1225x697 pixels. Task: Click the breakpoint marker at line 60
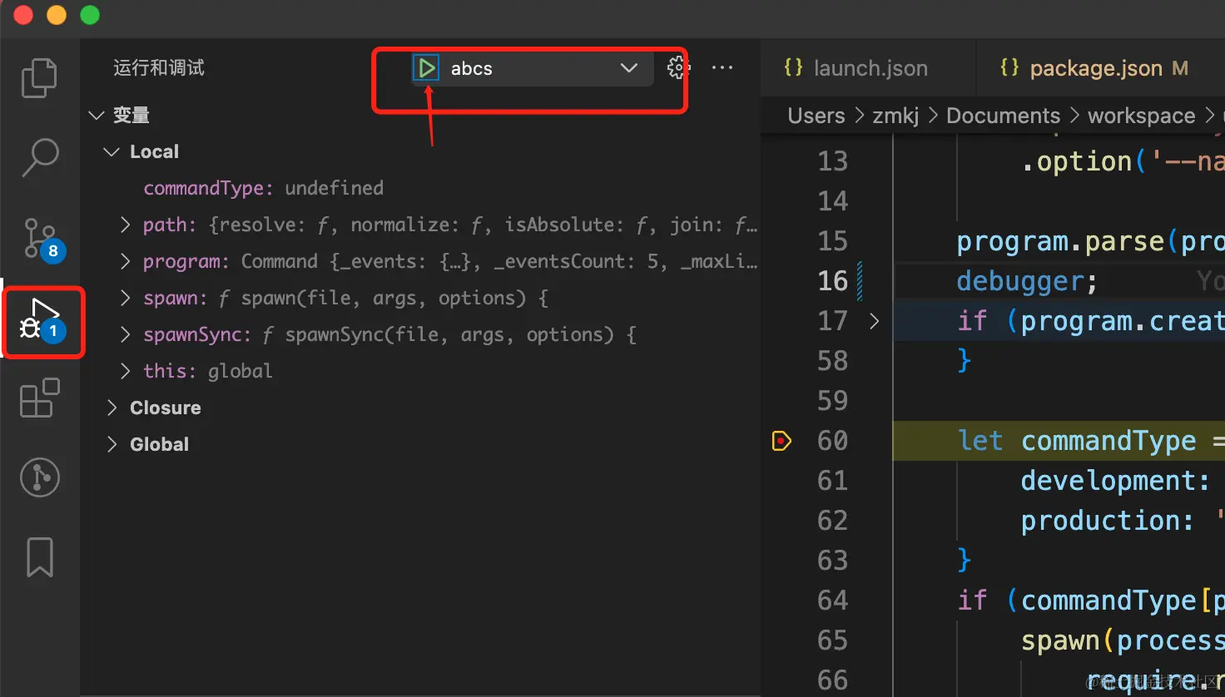point(781,441)
